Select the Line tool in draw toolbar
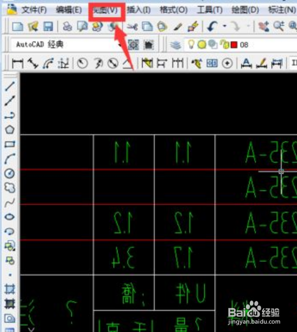 tap(10, 86)
